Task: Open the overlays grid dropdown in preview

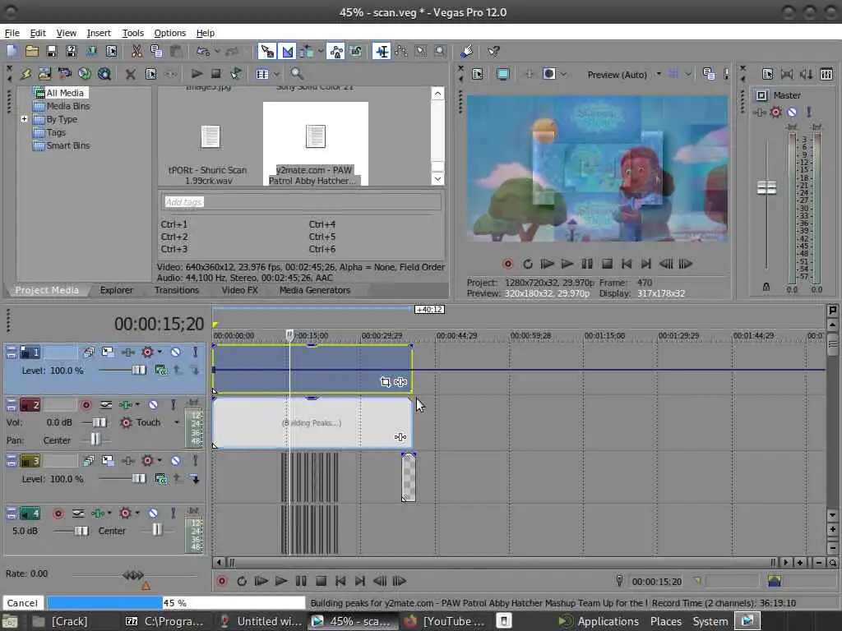Action: (688, 74)
